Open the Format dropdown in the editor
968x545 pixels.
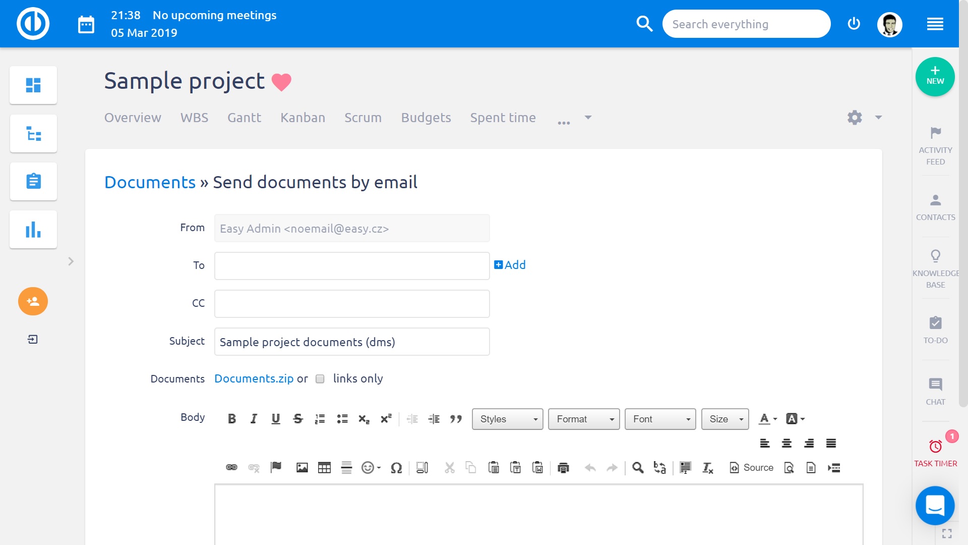(x=583, y=419)
